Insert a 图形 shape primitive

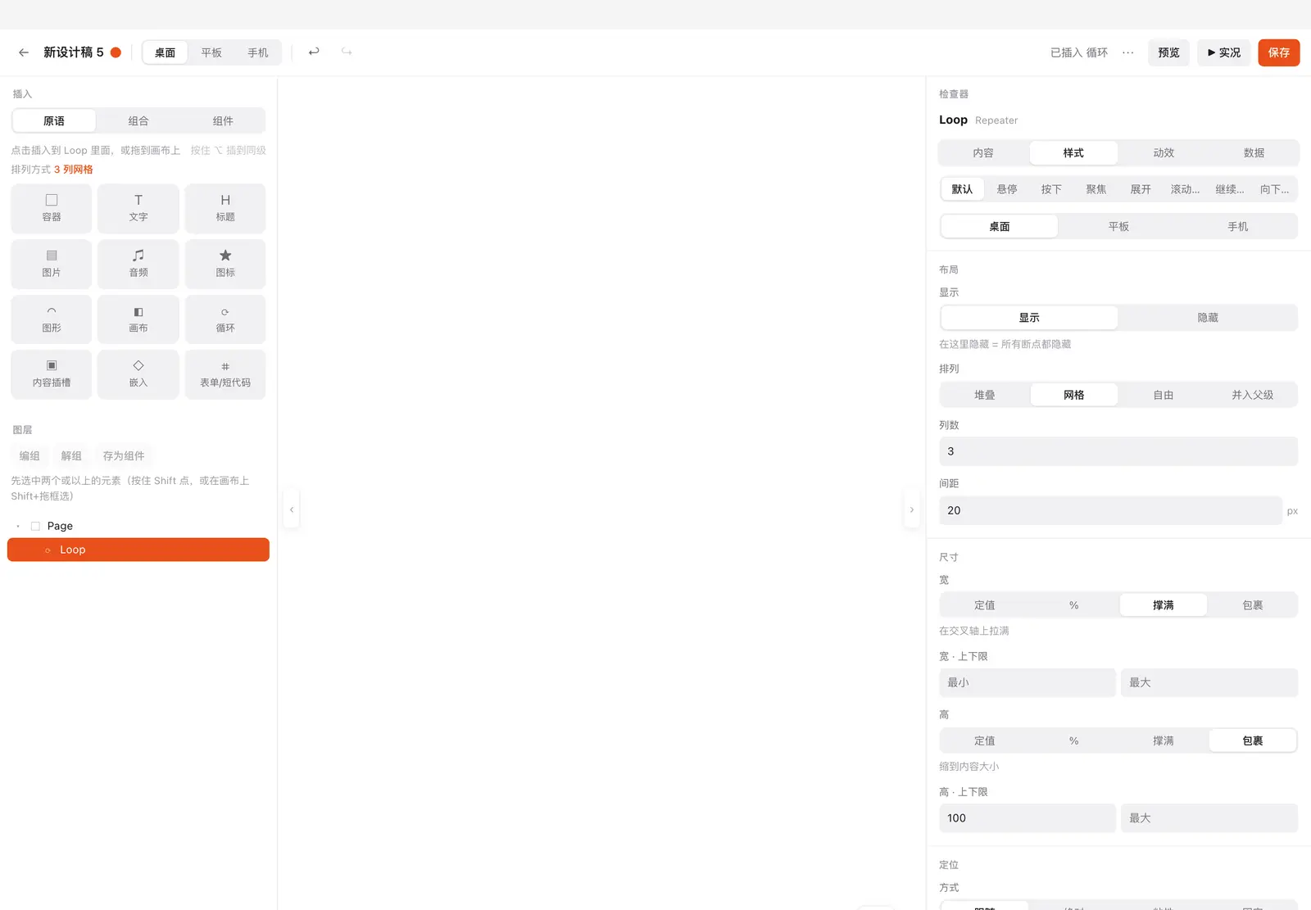click(x=52, y=319)
